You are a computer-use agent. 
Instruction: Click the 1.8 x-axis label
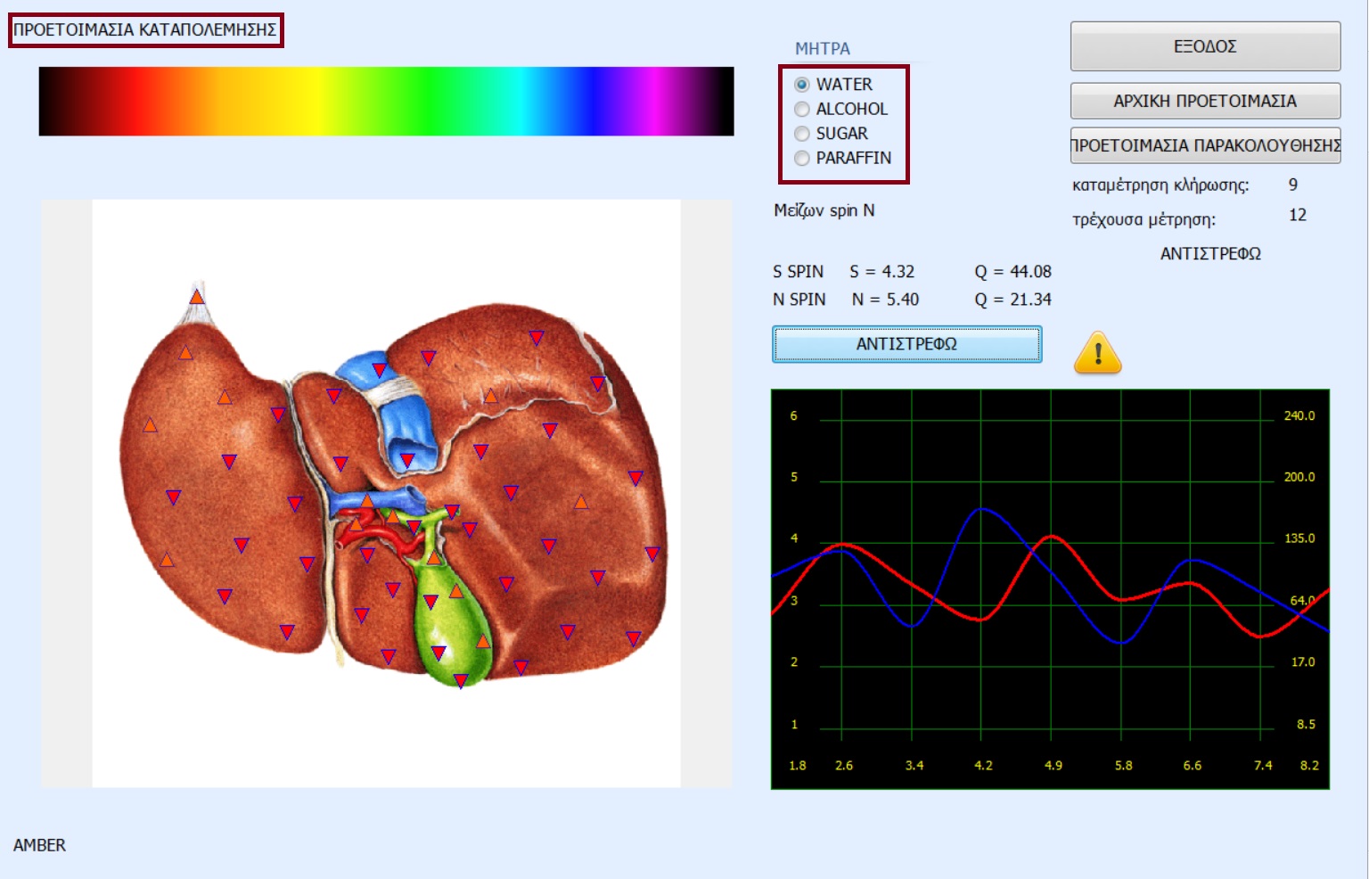click(798, 766)
